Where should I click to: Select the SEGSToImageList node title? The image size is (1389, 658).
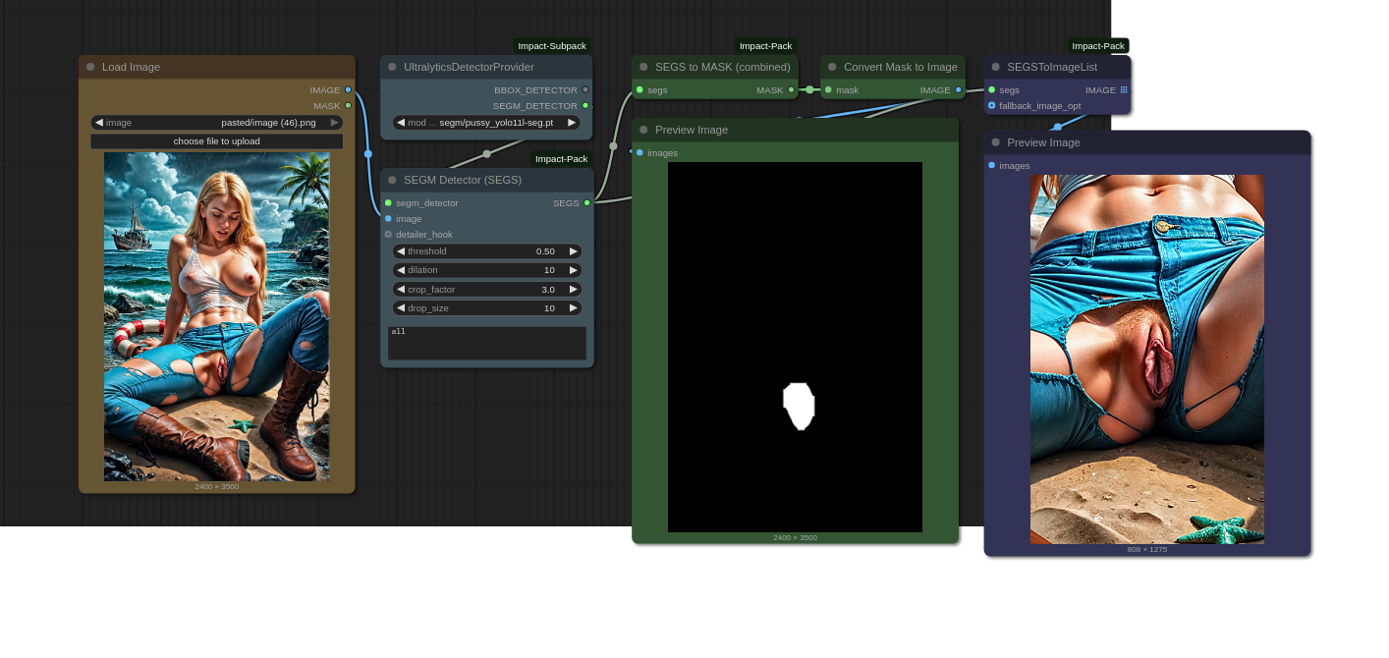[x=1052, y=67]
